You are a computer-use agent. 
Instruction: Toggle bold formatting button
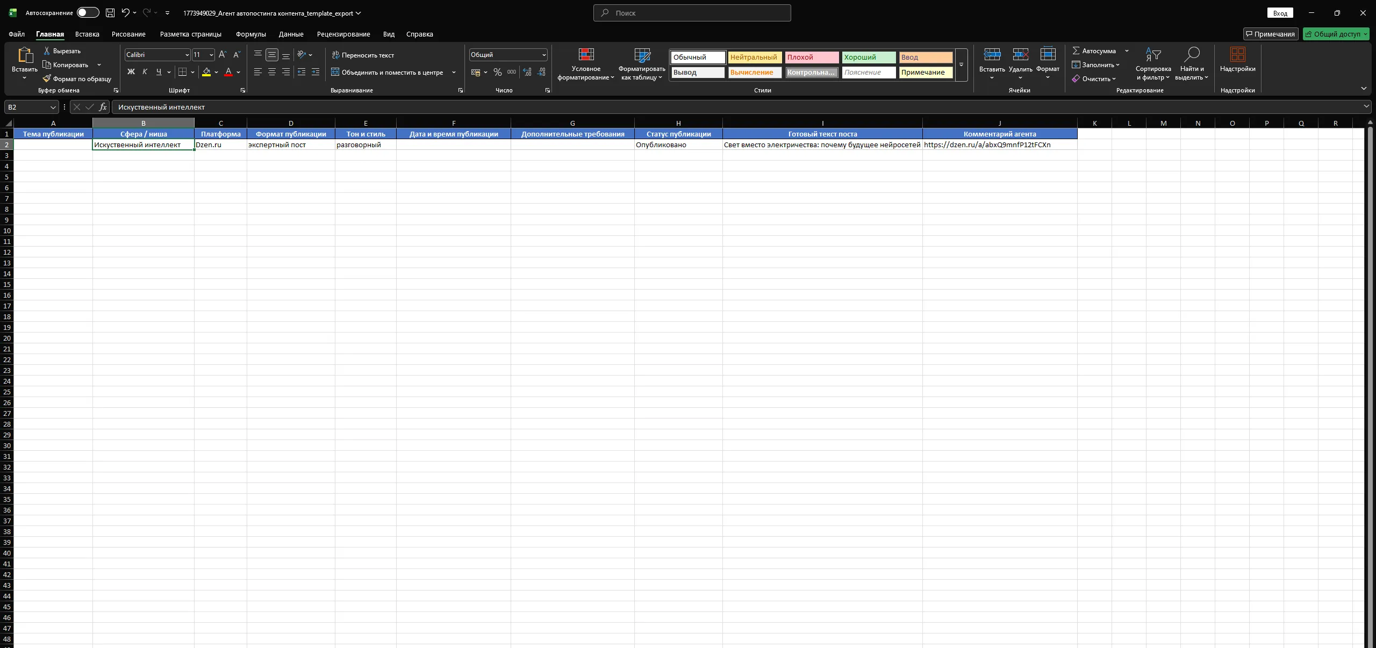[x=131, y=72]
